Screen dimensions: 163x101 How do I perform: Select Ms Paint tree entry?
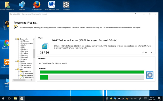tap(25, 49)
